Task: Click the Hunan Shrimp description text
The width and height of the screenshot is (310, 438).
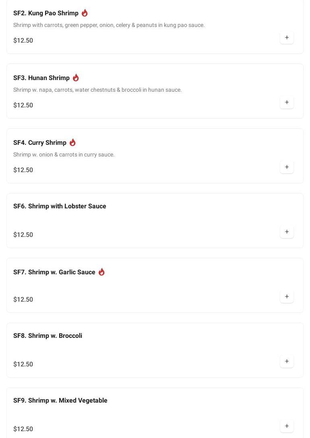Action: point(97,90)
